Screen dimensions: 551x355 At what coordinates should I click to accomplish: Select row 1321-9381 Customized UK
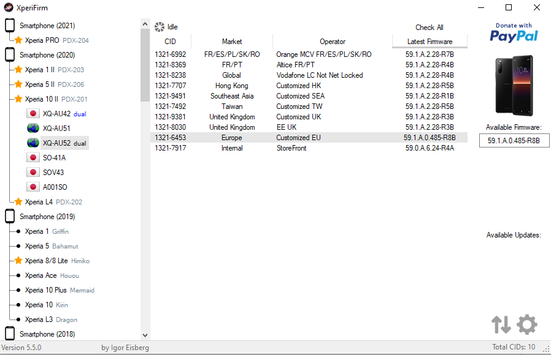coord(309,117)
